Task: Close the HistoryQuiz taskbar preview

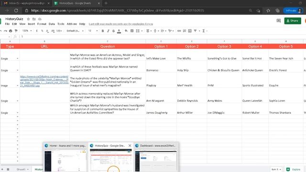Action: (130, 146)
